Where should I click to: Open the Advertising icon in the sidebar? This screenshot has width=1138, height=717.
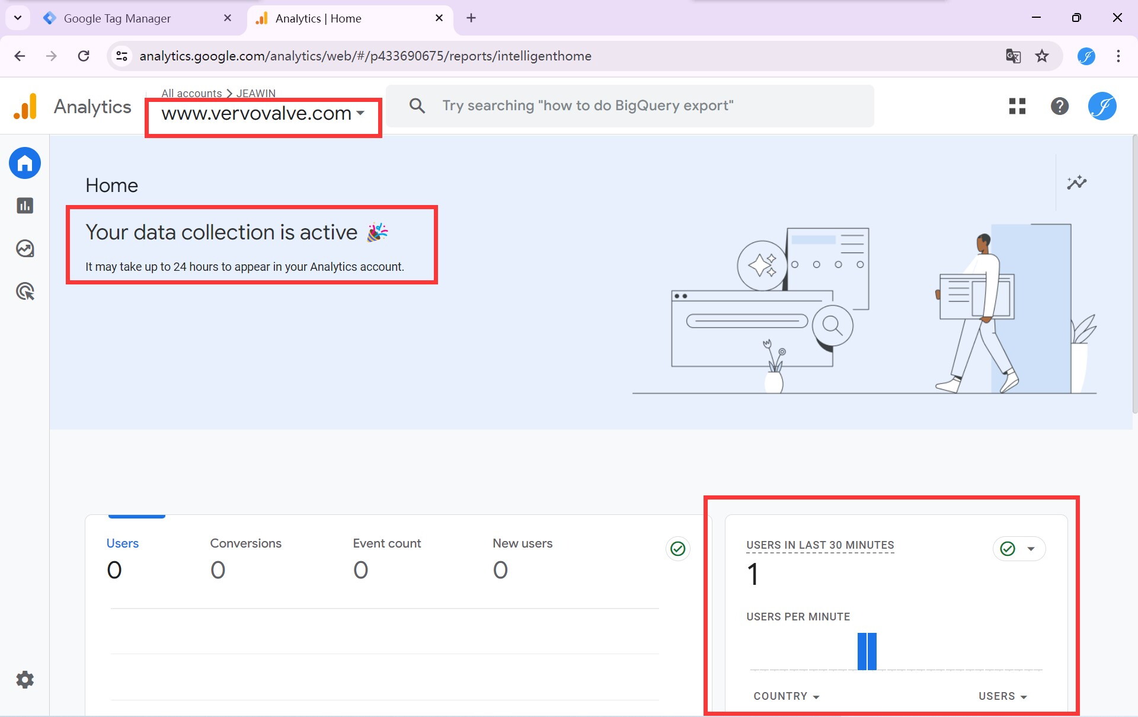(x=25, y=292)
